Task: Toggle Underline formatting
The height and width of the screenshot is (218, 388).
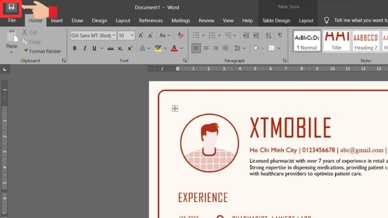Action: 94,49
